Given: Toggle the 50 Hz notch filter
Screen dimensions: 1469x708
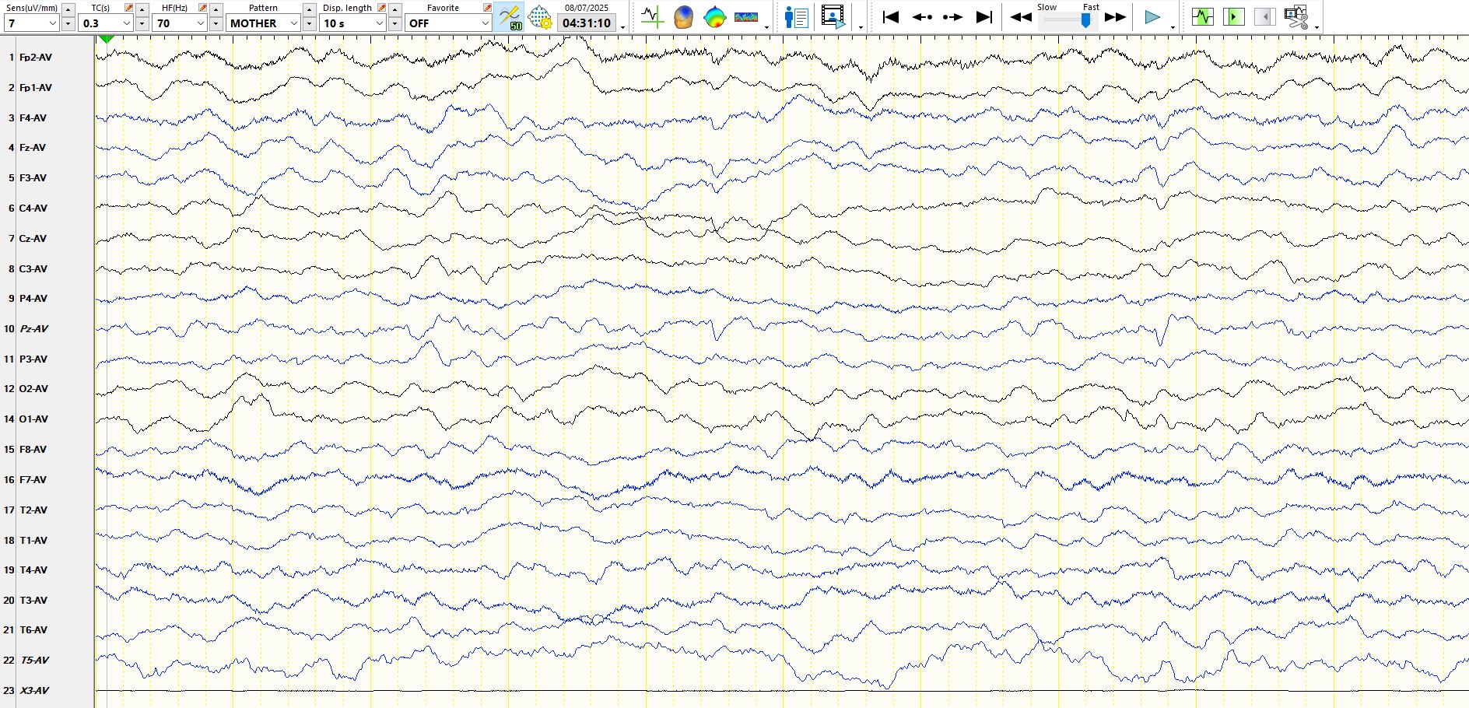Looking at the screenshot, I should coord(509,17).
